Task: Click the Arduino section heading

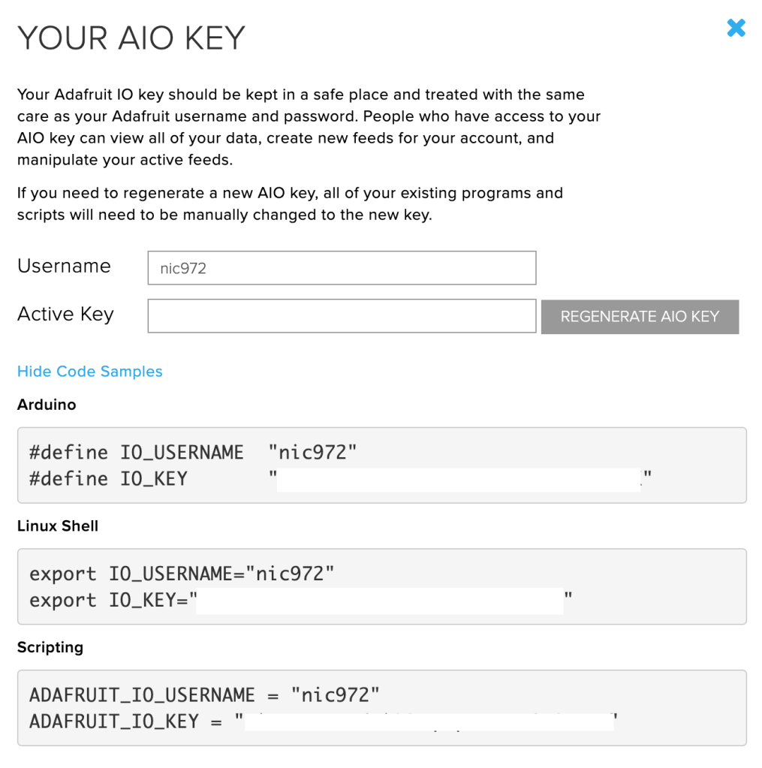Action: coord(47,405)
